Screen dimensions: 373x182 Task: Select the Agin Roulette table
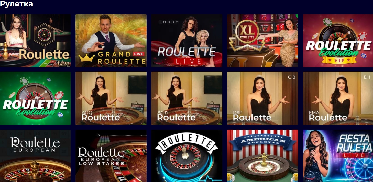pos(187,98)
